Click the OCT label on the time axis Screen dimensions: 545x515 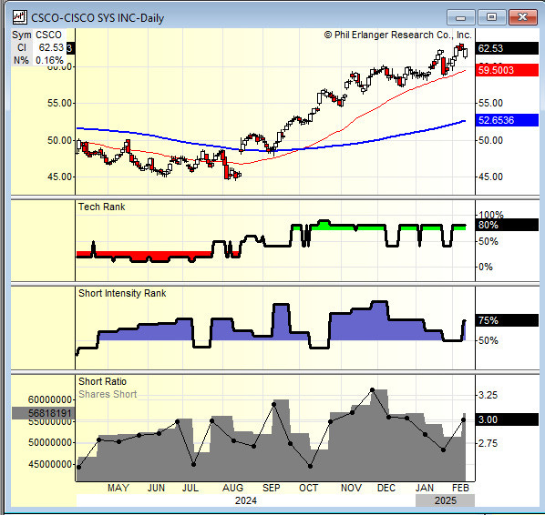(x=308, y=488)
